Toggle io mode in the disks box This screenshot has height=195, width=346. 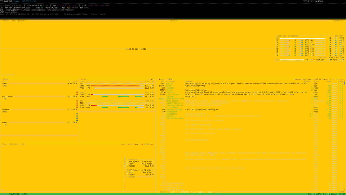coord(151,79)
